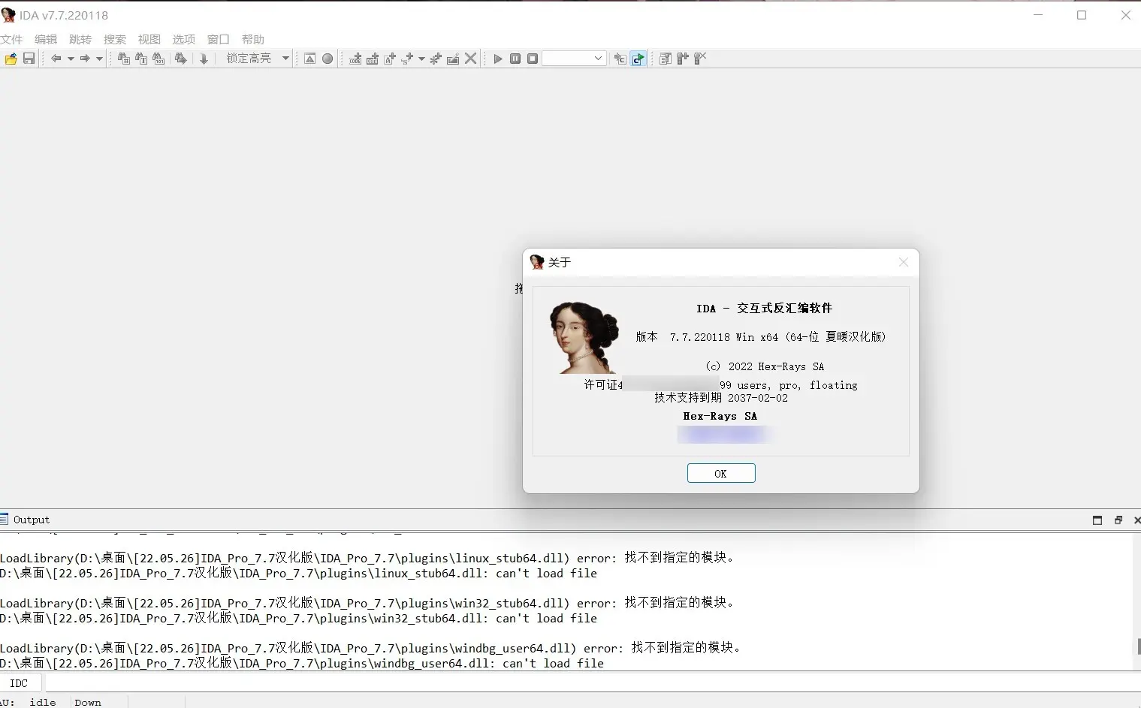Screen dimensions: 1141x708
Task: Click the Output window vertical scrollbar
Action: 1137,601
